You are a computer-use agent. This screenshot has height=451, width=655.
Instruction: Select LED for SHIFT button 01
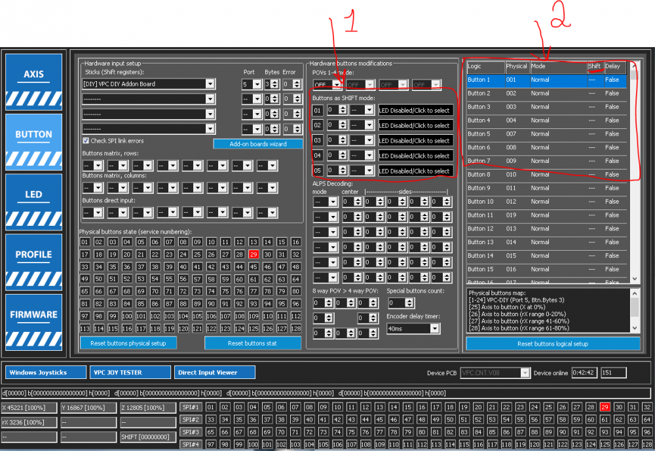coord(415,110)
